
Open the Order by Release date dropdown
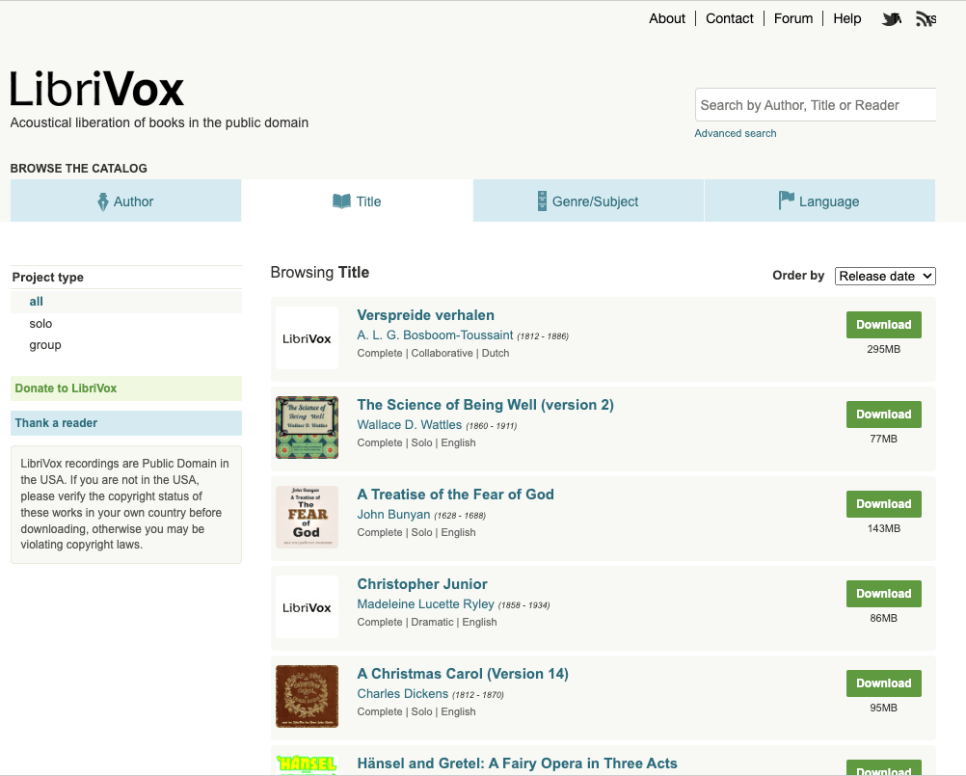pyautogui.click(x=885, y=276)
